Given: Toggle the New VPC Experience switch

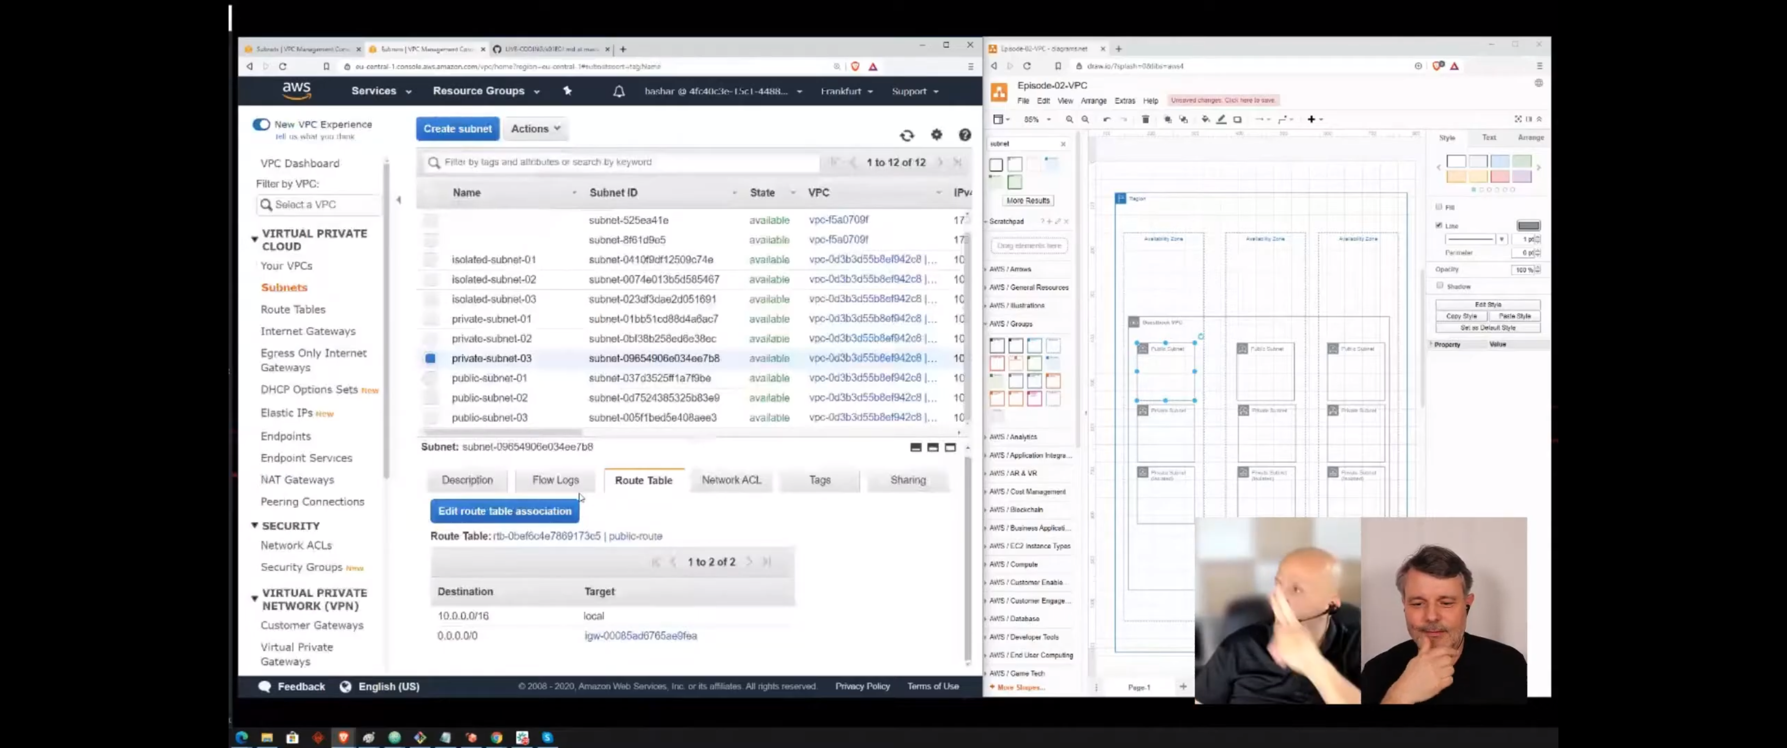Looking at the screenshot, I should [x=261, y=124].
